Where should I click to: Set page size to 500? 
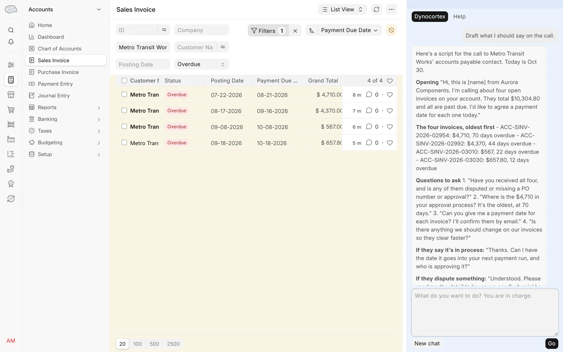point(154,344)
